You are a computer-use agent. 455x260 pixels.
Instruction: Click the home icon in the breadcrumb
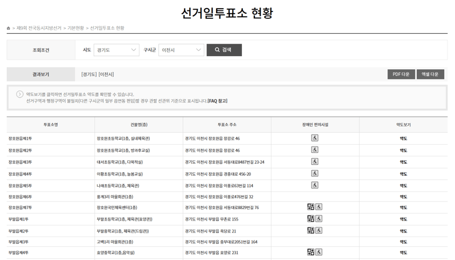tap(9, 28)
